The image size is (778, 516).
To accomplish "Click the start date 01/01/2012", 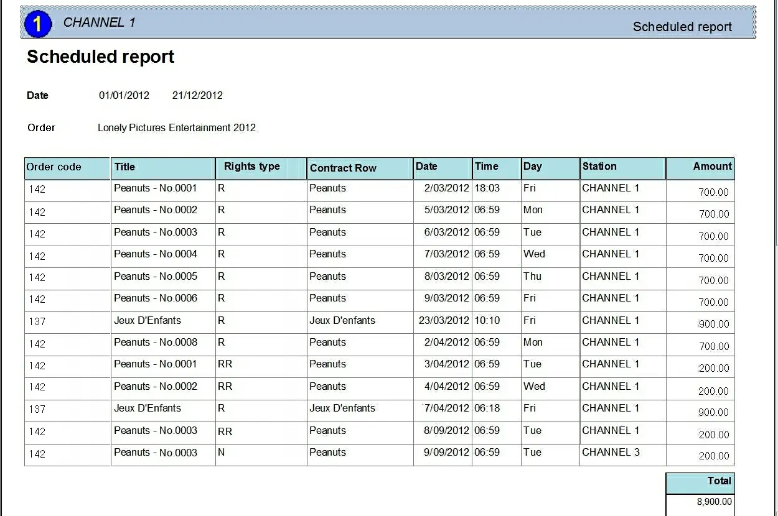I will pyautogui.click(x=124, y=96).
